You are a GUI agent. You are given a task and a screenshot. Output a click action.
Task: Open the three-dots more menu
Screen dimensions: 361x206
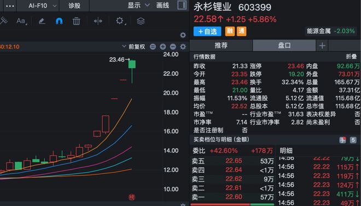click(x=10, y=6)
